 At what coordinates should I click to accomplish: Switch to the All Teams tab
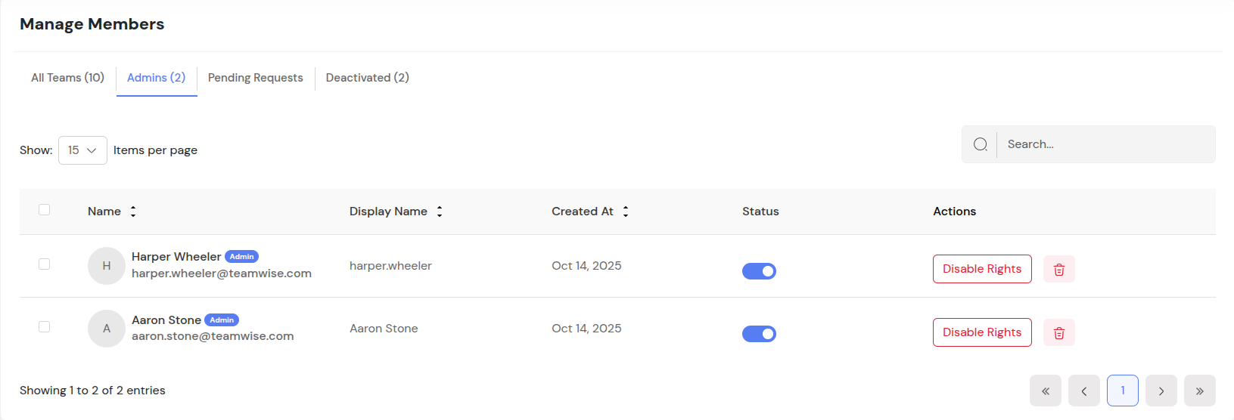pos(67,78)
